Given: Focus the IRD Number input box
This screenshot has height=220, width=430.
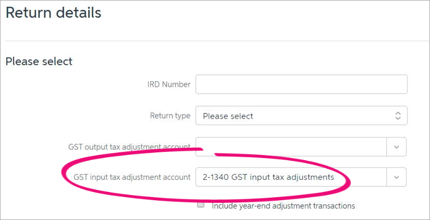Looking at the screenshot, I should (x=302, y=84).
